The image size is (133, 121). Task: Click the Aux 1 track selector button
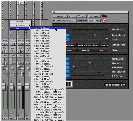pyautogui.click(x=61, y=16)
